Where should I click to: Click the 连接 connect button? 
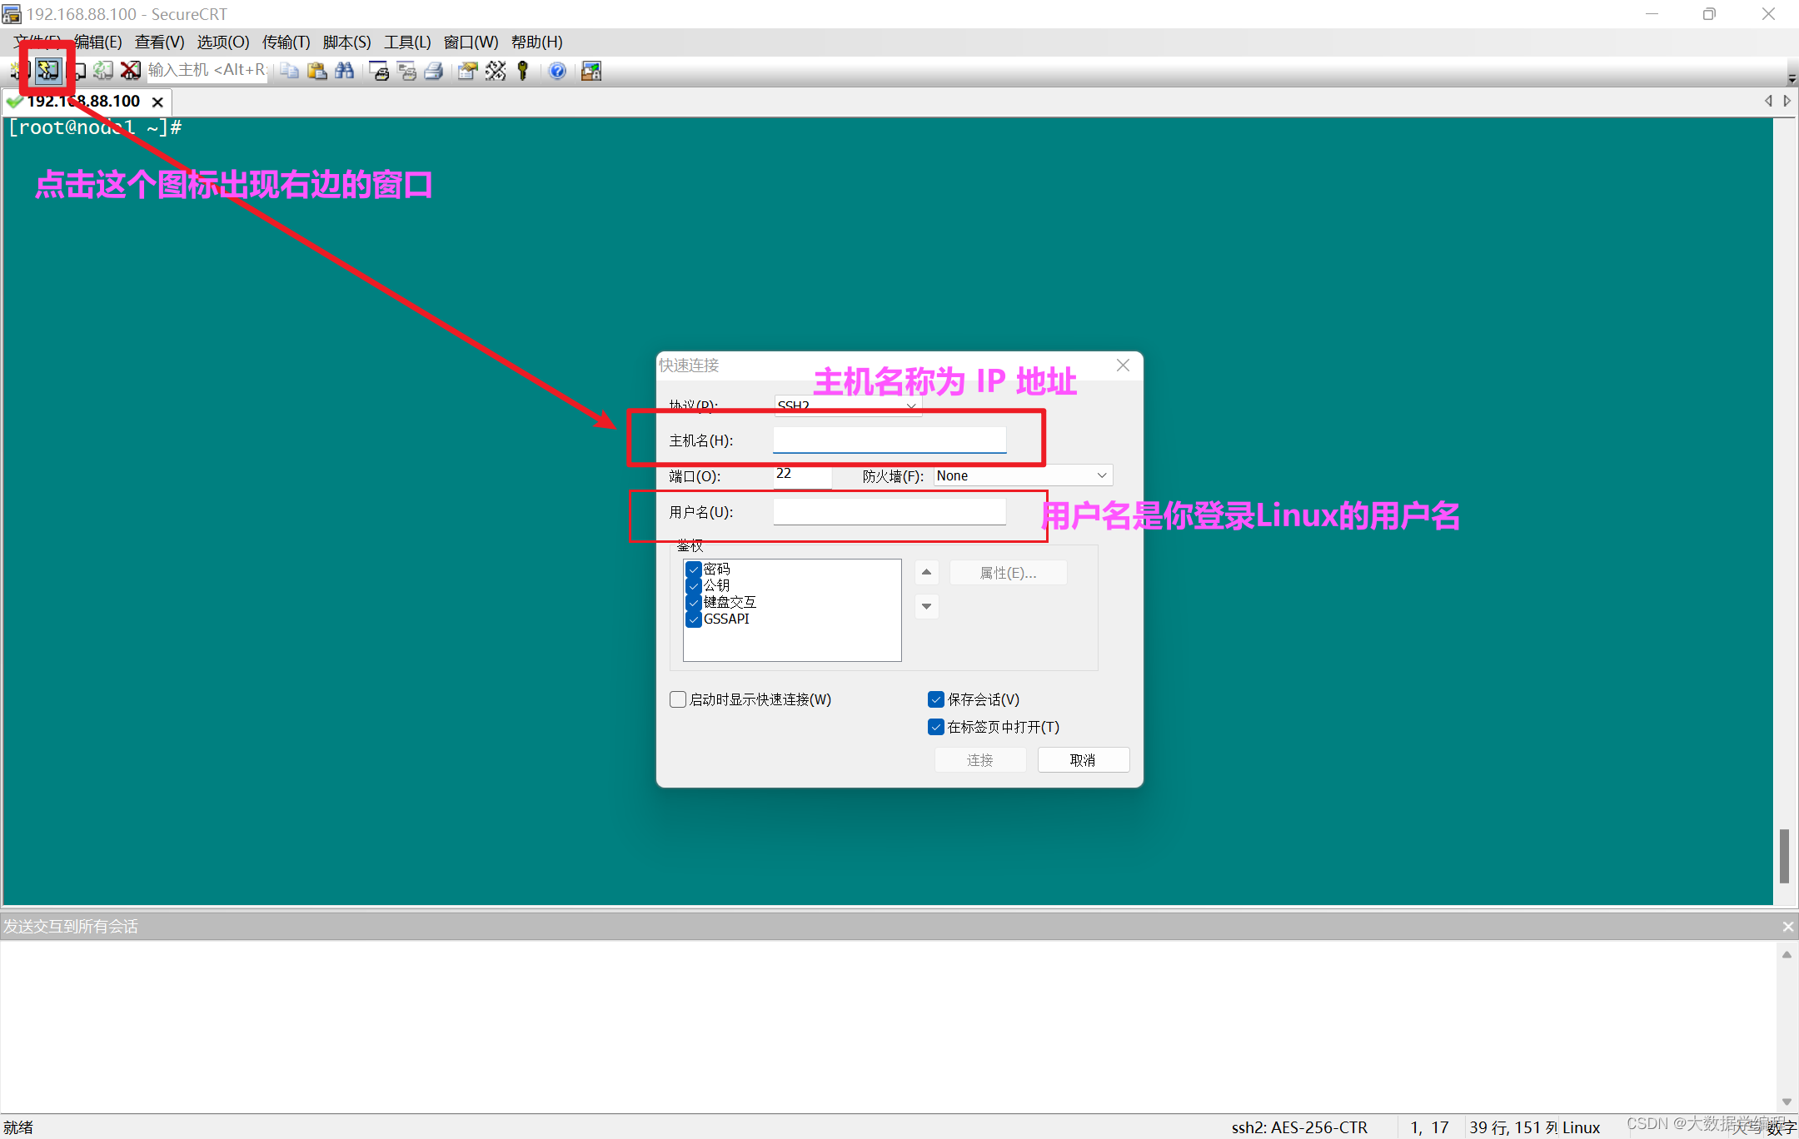point(980,760)
